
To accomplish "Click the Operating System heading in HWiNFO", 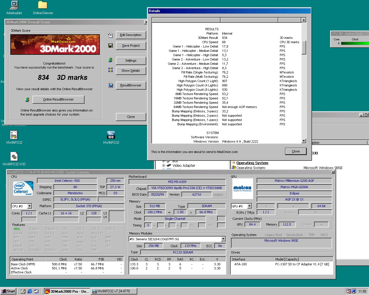I will coord(252,163).
